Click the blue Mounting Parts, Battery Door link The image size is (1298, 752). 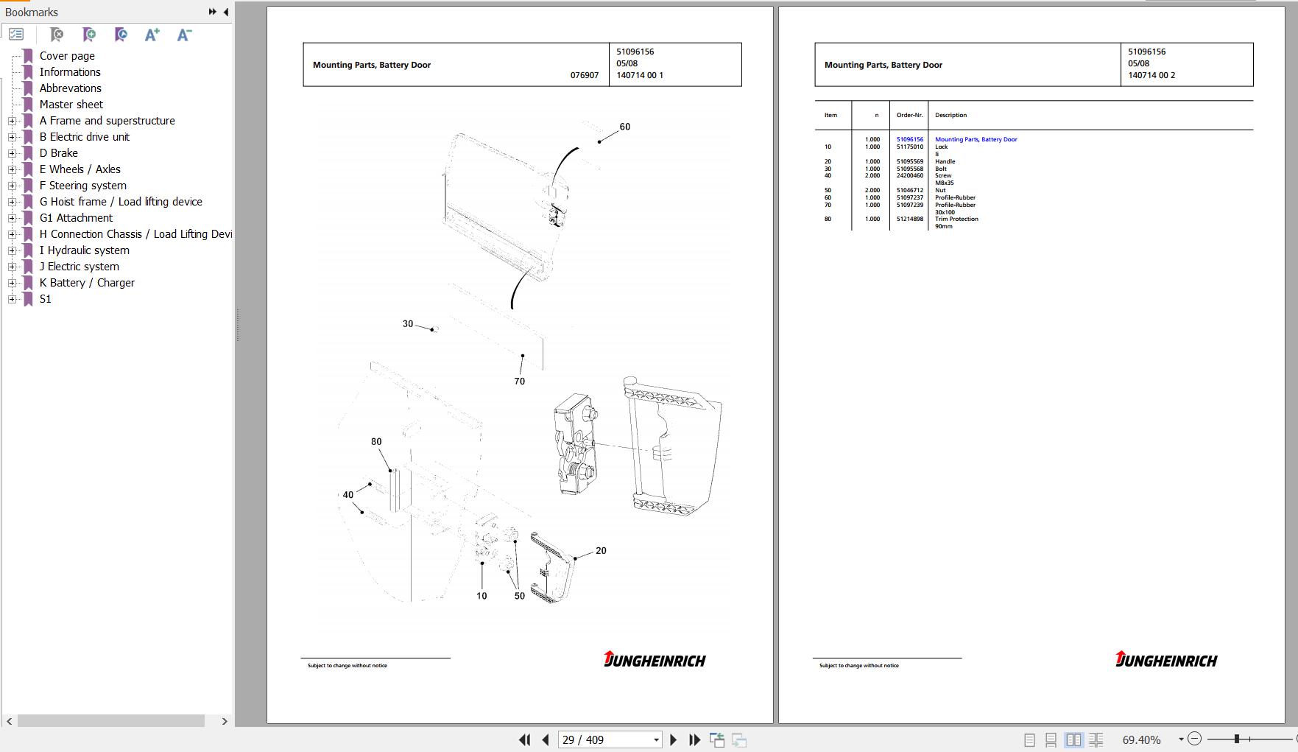pyautogui.click(x=976, y=139)
